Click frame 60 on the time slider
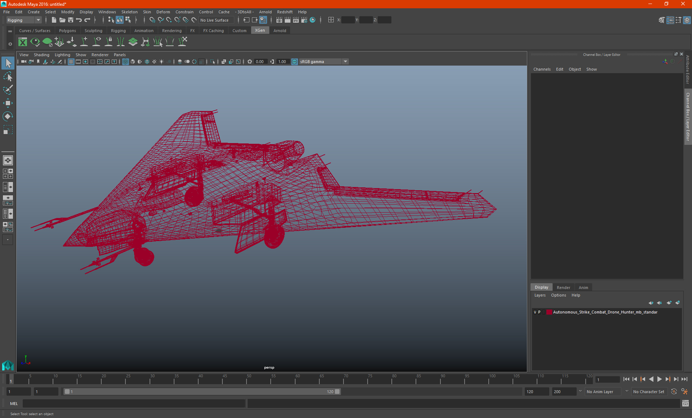This screenshot has width=692, height=418. [296, 379]
